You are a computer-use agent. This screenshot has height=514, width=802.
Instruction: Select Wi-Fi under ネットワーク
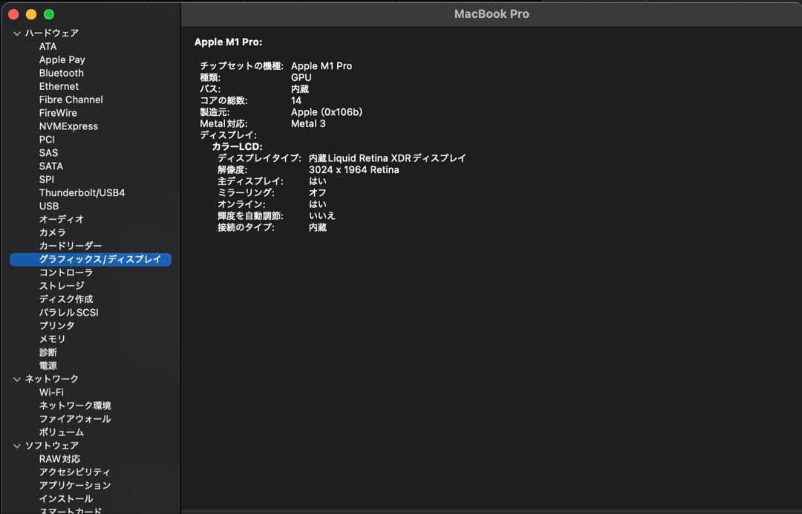(x=52, y=391)
